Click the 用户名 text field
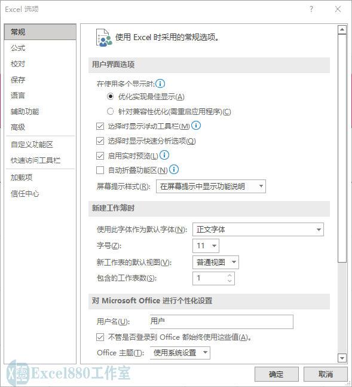 (222, 322)
